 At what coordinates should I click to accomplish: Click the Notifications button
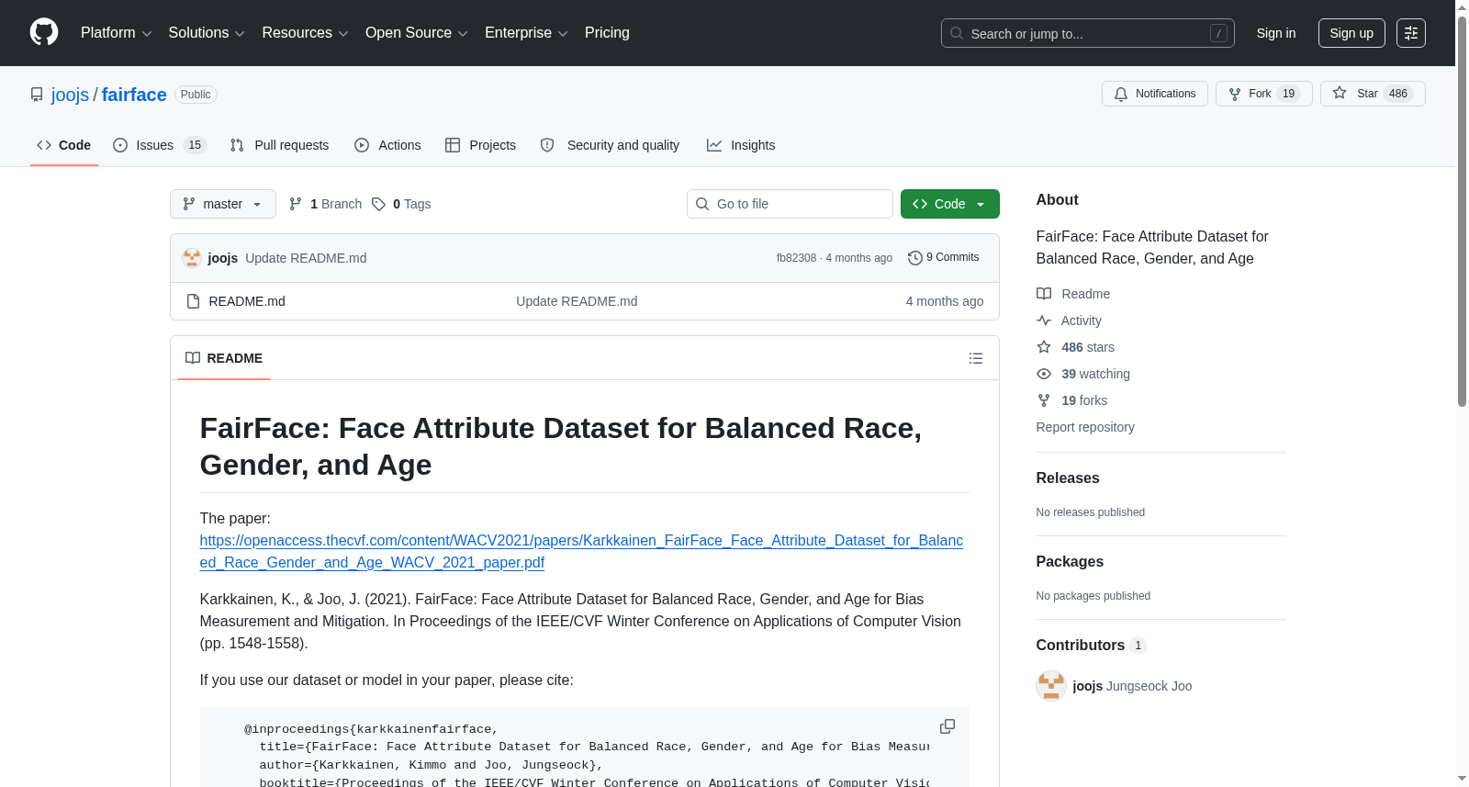(x=1155, y=94)
